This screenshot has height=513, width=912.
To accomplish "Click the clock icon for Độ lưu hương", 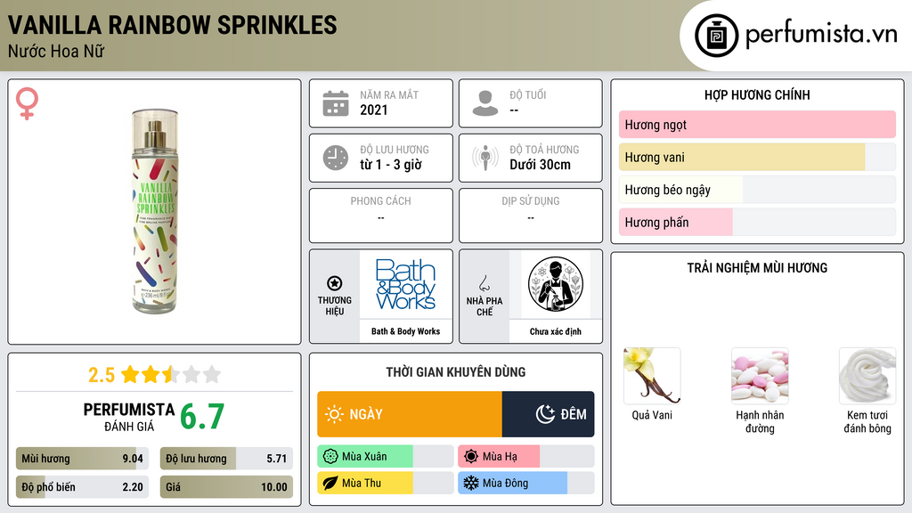I will 336,158.
